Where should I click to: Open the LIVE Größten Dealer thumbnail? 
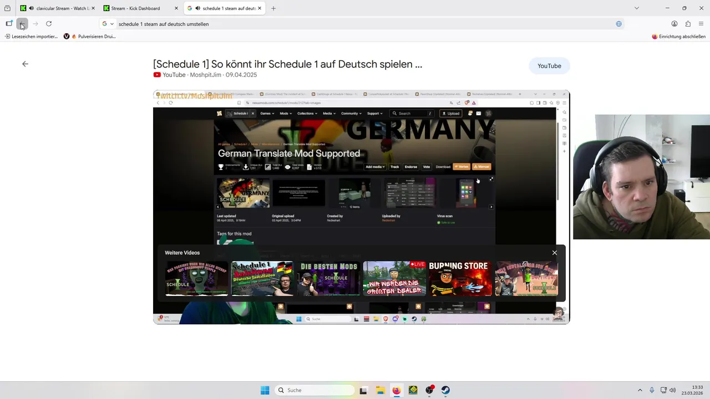[394, 279]
